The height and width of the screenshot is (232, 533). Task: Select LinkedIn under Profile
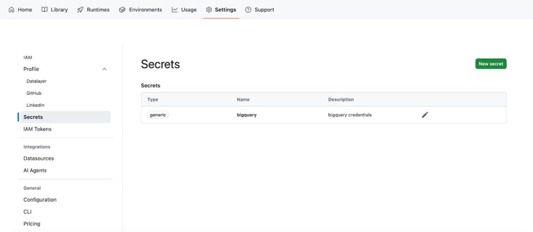click(x=35, y=105)
